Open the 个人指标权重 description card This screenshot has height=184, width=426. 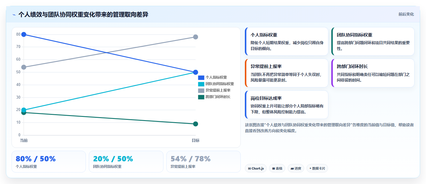click(286, 41)
